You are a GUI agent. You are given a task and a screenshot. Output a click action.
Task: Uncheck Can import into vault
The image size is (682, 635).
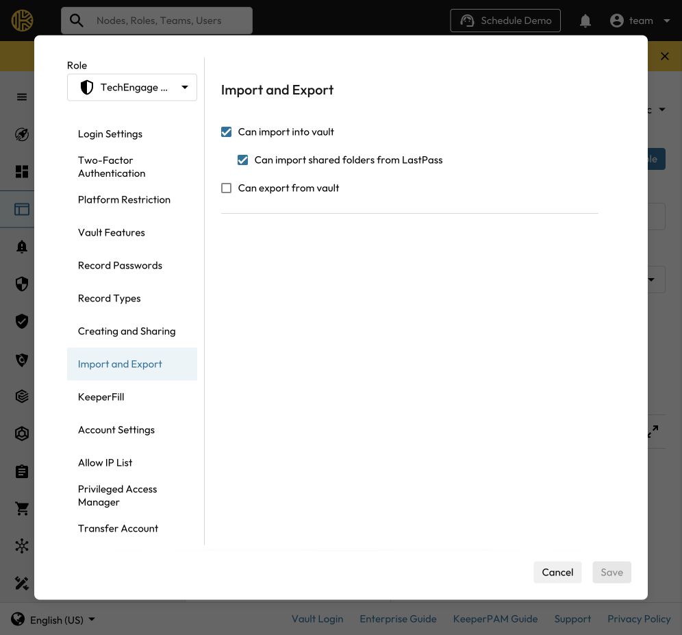[226, 132]
